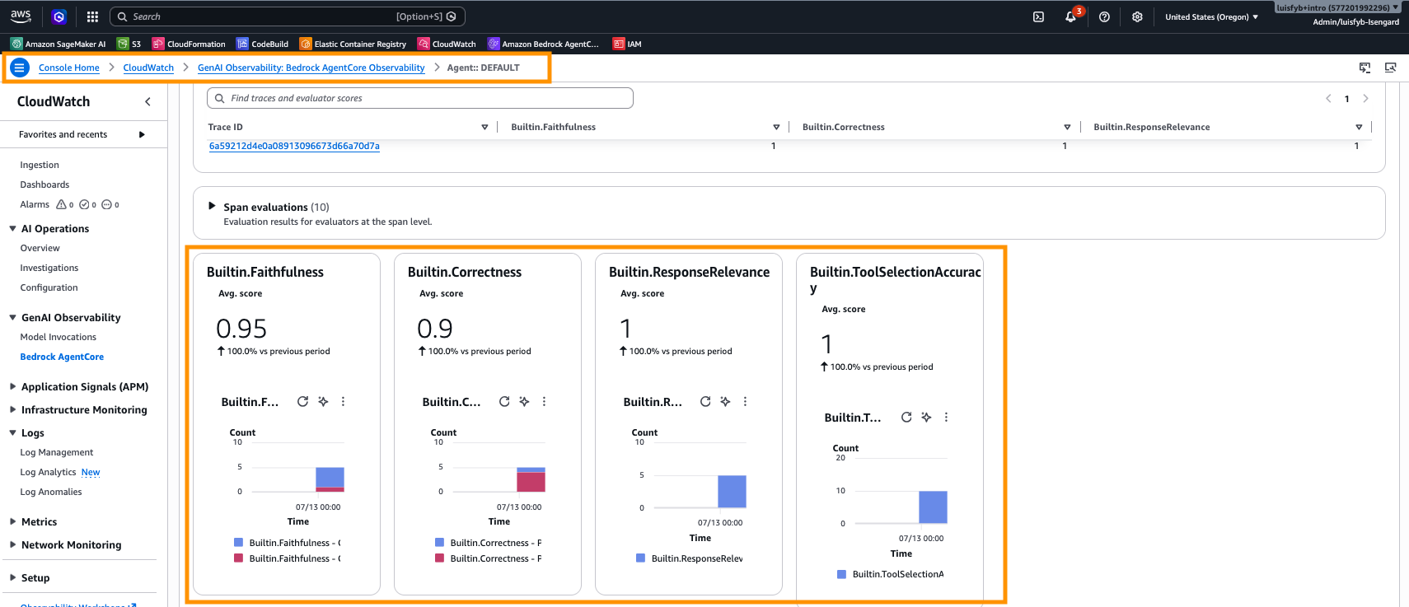Click AI sparkle icon on Builtin.Faithfulness chart

tap(323, 401)
